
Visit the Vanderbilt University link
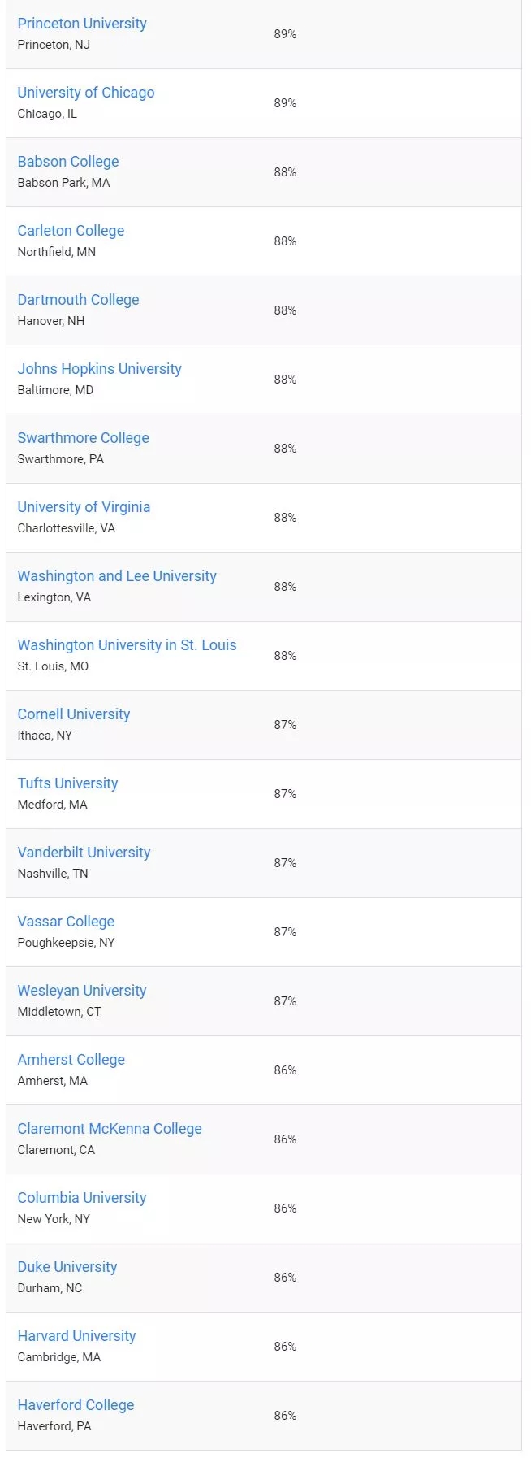tap(84, 853)
